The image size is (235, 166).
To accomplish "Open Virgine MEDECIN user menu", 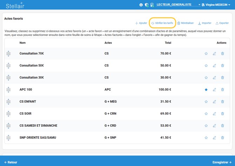I will click(x=216, y=5).
